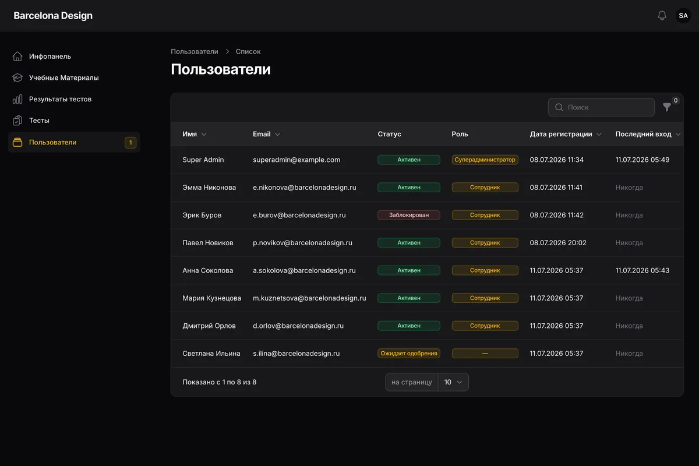This screenshot has width=699, height=466.
Task: Open the Светлана Ильина user row
Action: [x=427, y=354]
